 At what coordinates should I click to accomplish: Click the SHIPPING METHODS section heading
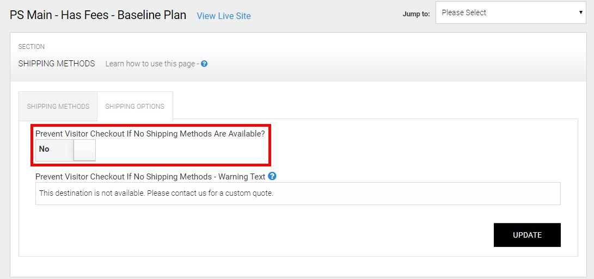pos(57,64)
